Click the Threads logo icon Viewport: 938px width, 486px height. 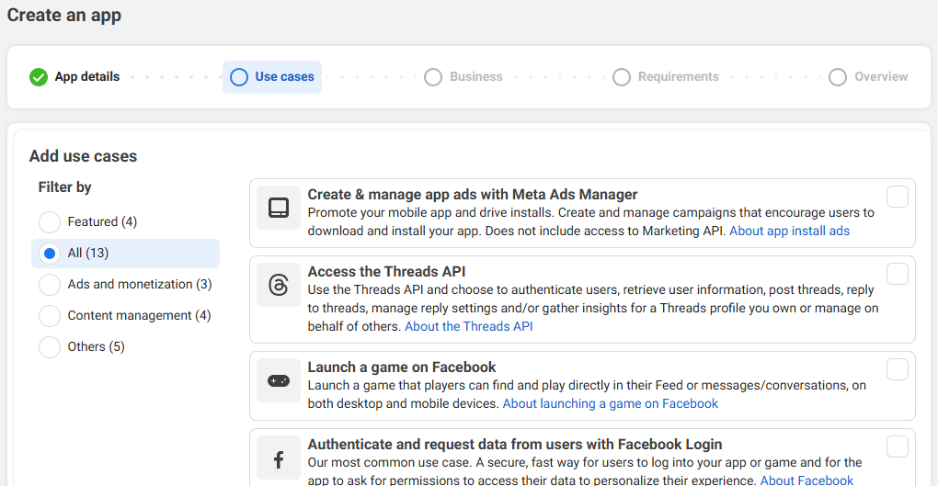tap(279, 285)
